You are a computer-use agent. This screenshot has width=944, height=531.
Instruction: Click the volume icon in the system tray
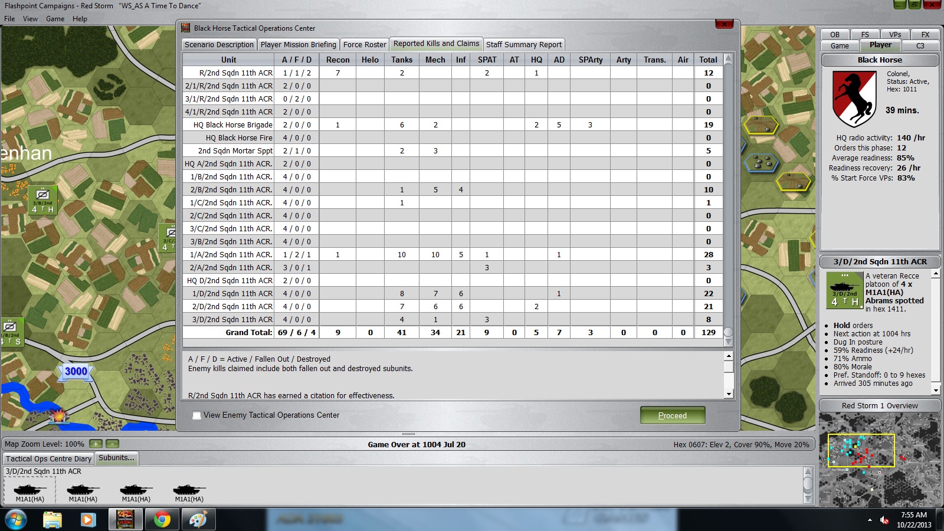(x=884, y=520)
